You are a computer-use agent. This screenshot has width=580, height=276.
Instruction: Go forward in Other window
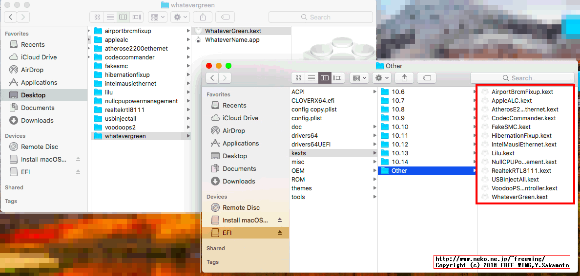[225, 78]
